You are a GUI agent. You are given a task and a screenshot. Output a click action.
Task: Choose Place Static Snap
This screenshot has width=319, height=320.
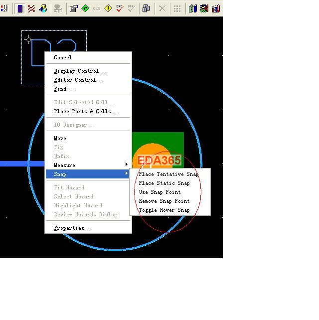tap(170, 183)
